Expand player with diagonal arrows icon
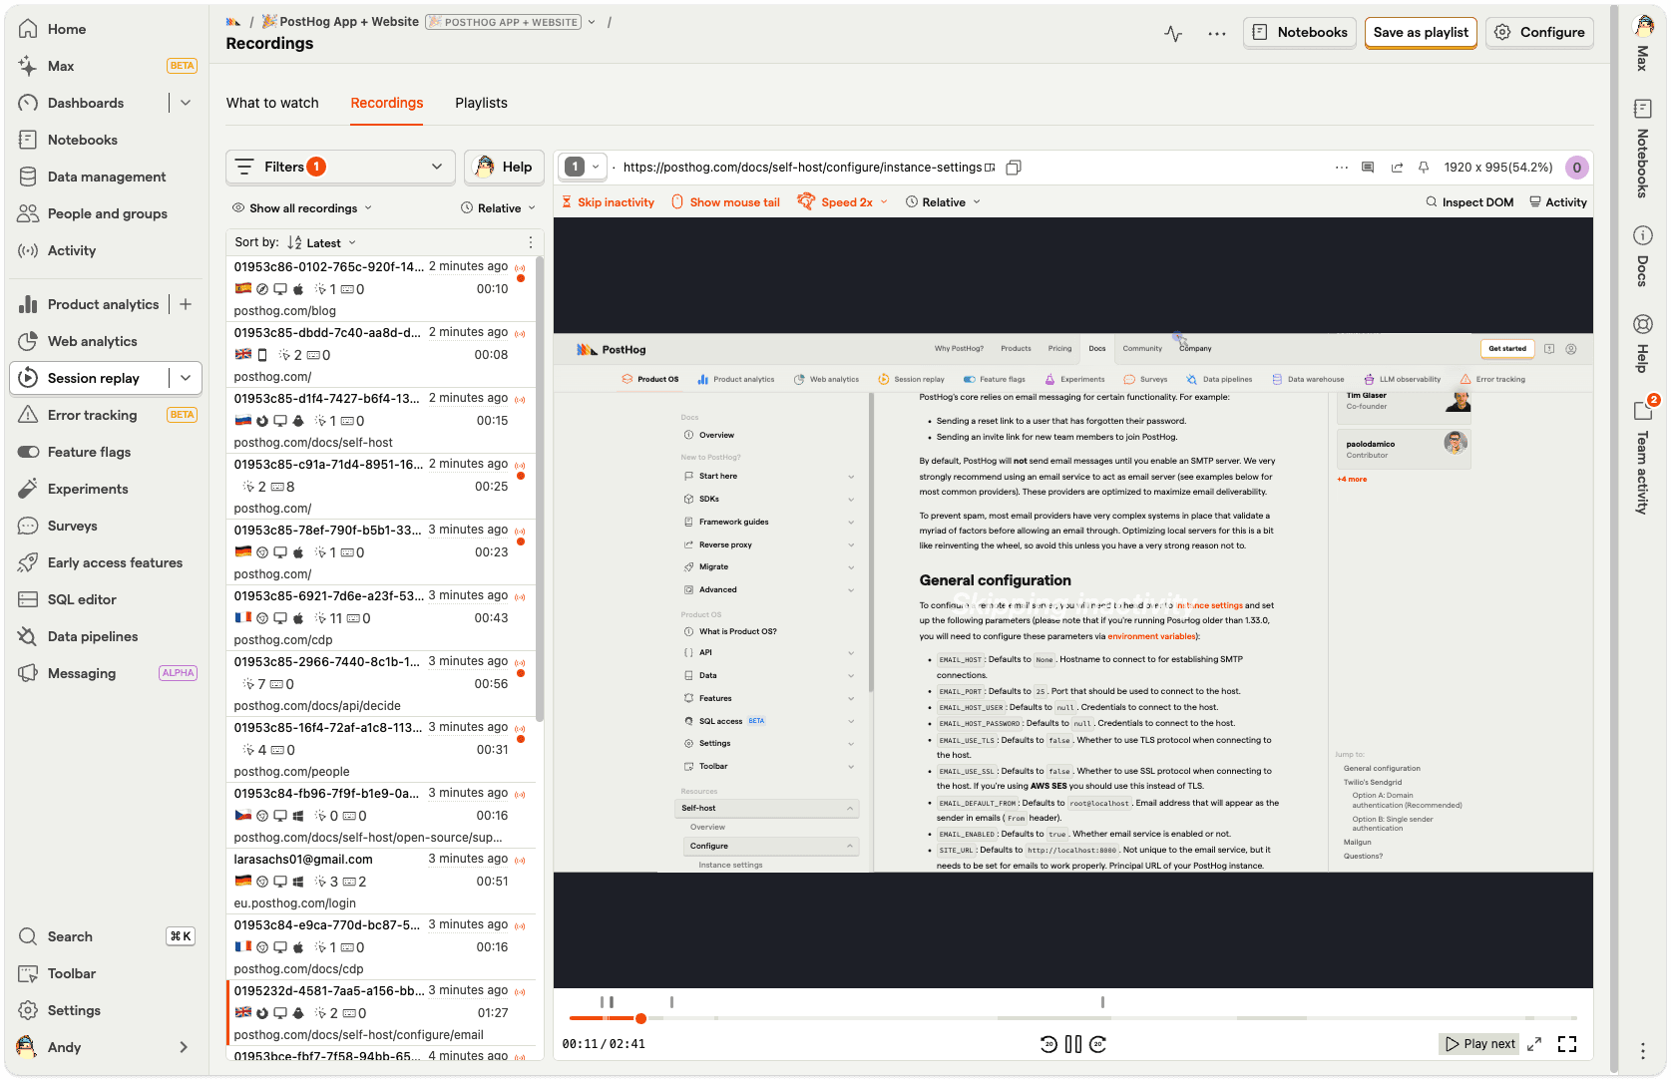This screenshot has height=1080, width=1671. click(1534, 1044)
